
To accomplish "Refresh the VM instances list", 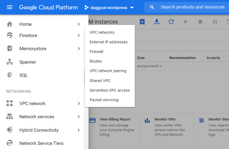I will tap(171, 22).
